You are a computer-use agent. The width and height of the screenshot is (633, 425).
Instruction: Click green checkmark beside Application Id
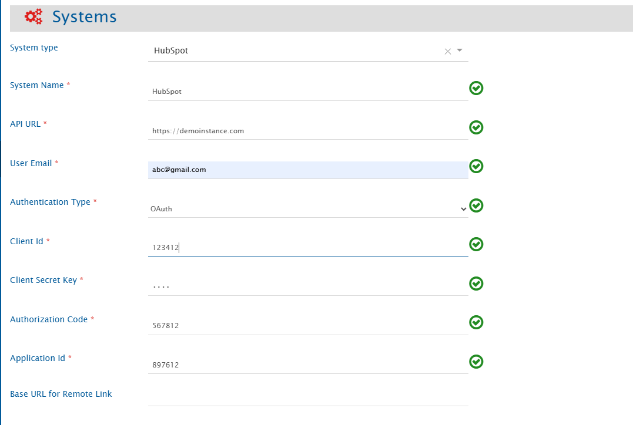pyautogui.click(x=476, y=362)
